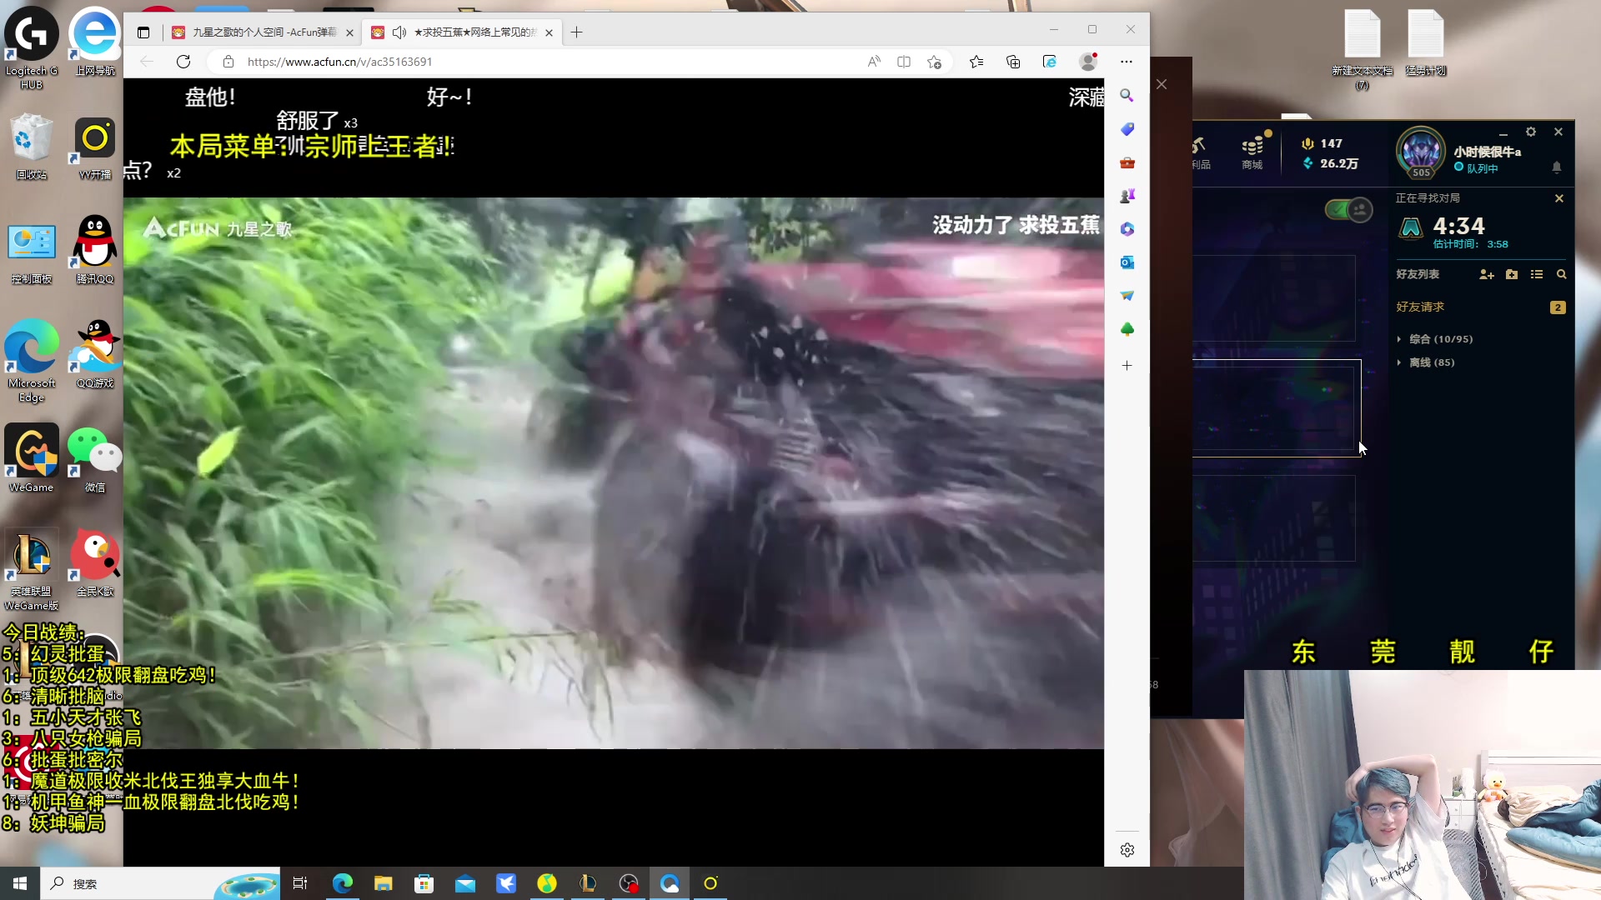Click taskbar search box

[158, 883]
